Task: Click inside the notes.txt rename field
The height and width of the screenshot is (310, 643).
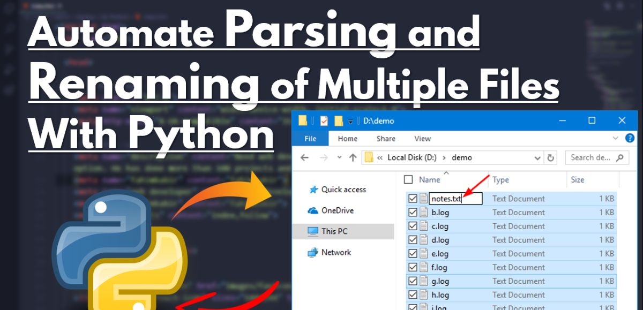Action: pyautogui.click(x=456, y=199)
